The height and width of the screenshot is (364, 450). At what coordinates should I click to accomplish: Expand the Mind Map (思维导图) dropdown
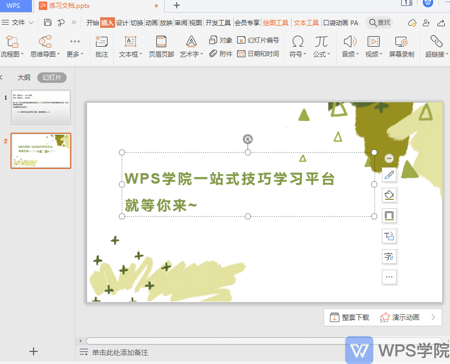point(59,54)
